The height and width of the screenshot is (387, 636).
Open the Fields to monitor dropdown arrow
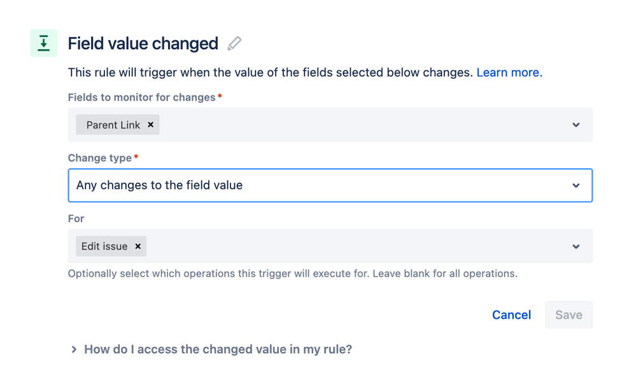(x=576, y=125)
